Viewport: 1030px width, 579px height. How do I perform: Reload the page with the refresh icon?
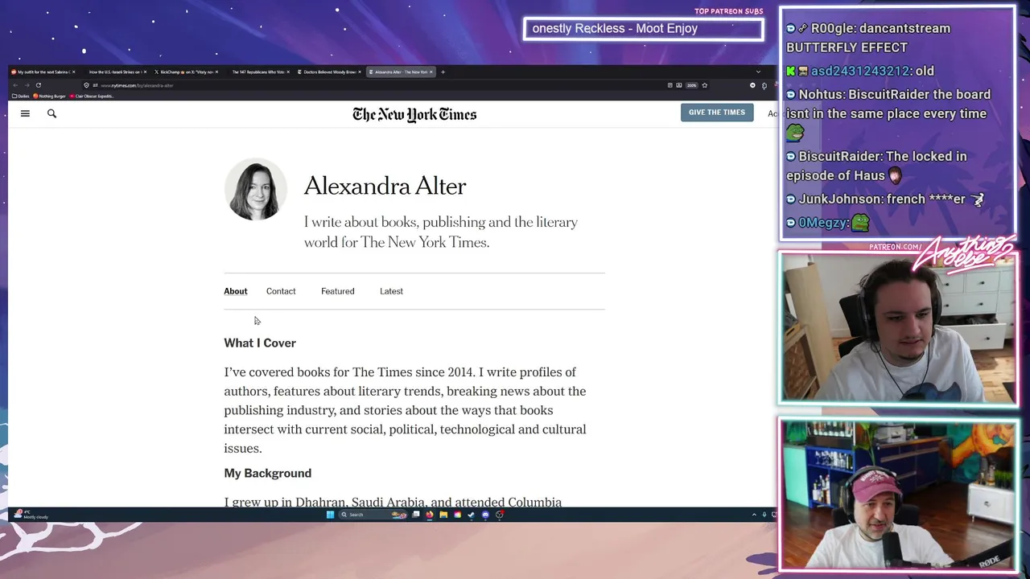tap(38, 84)
